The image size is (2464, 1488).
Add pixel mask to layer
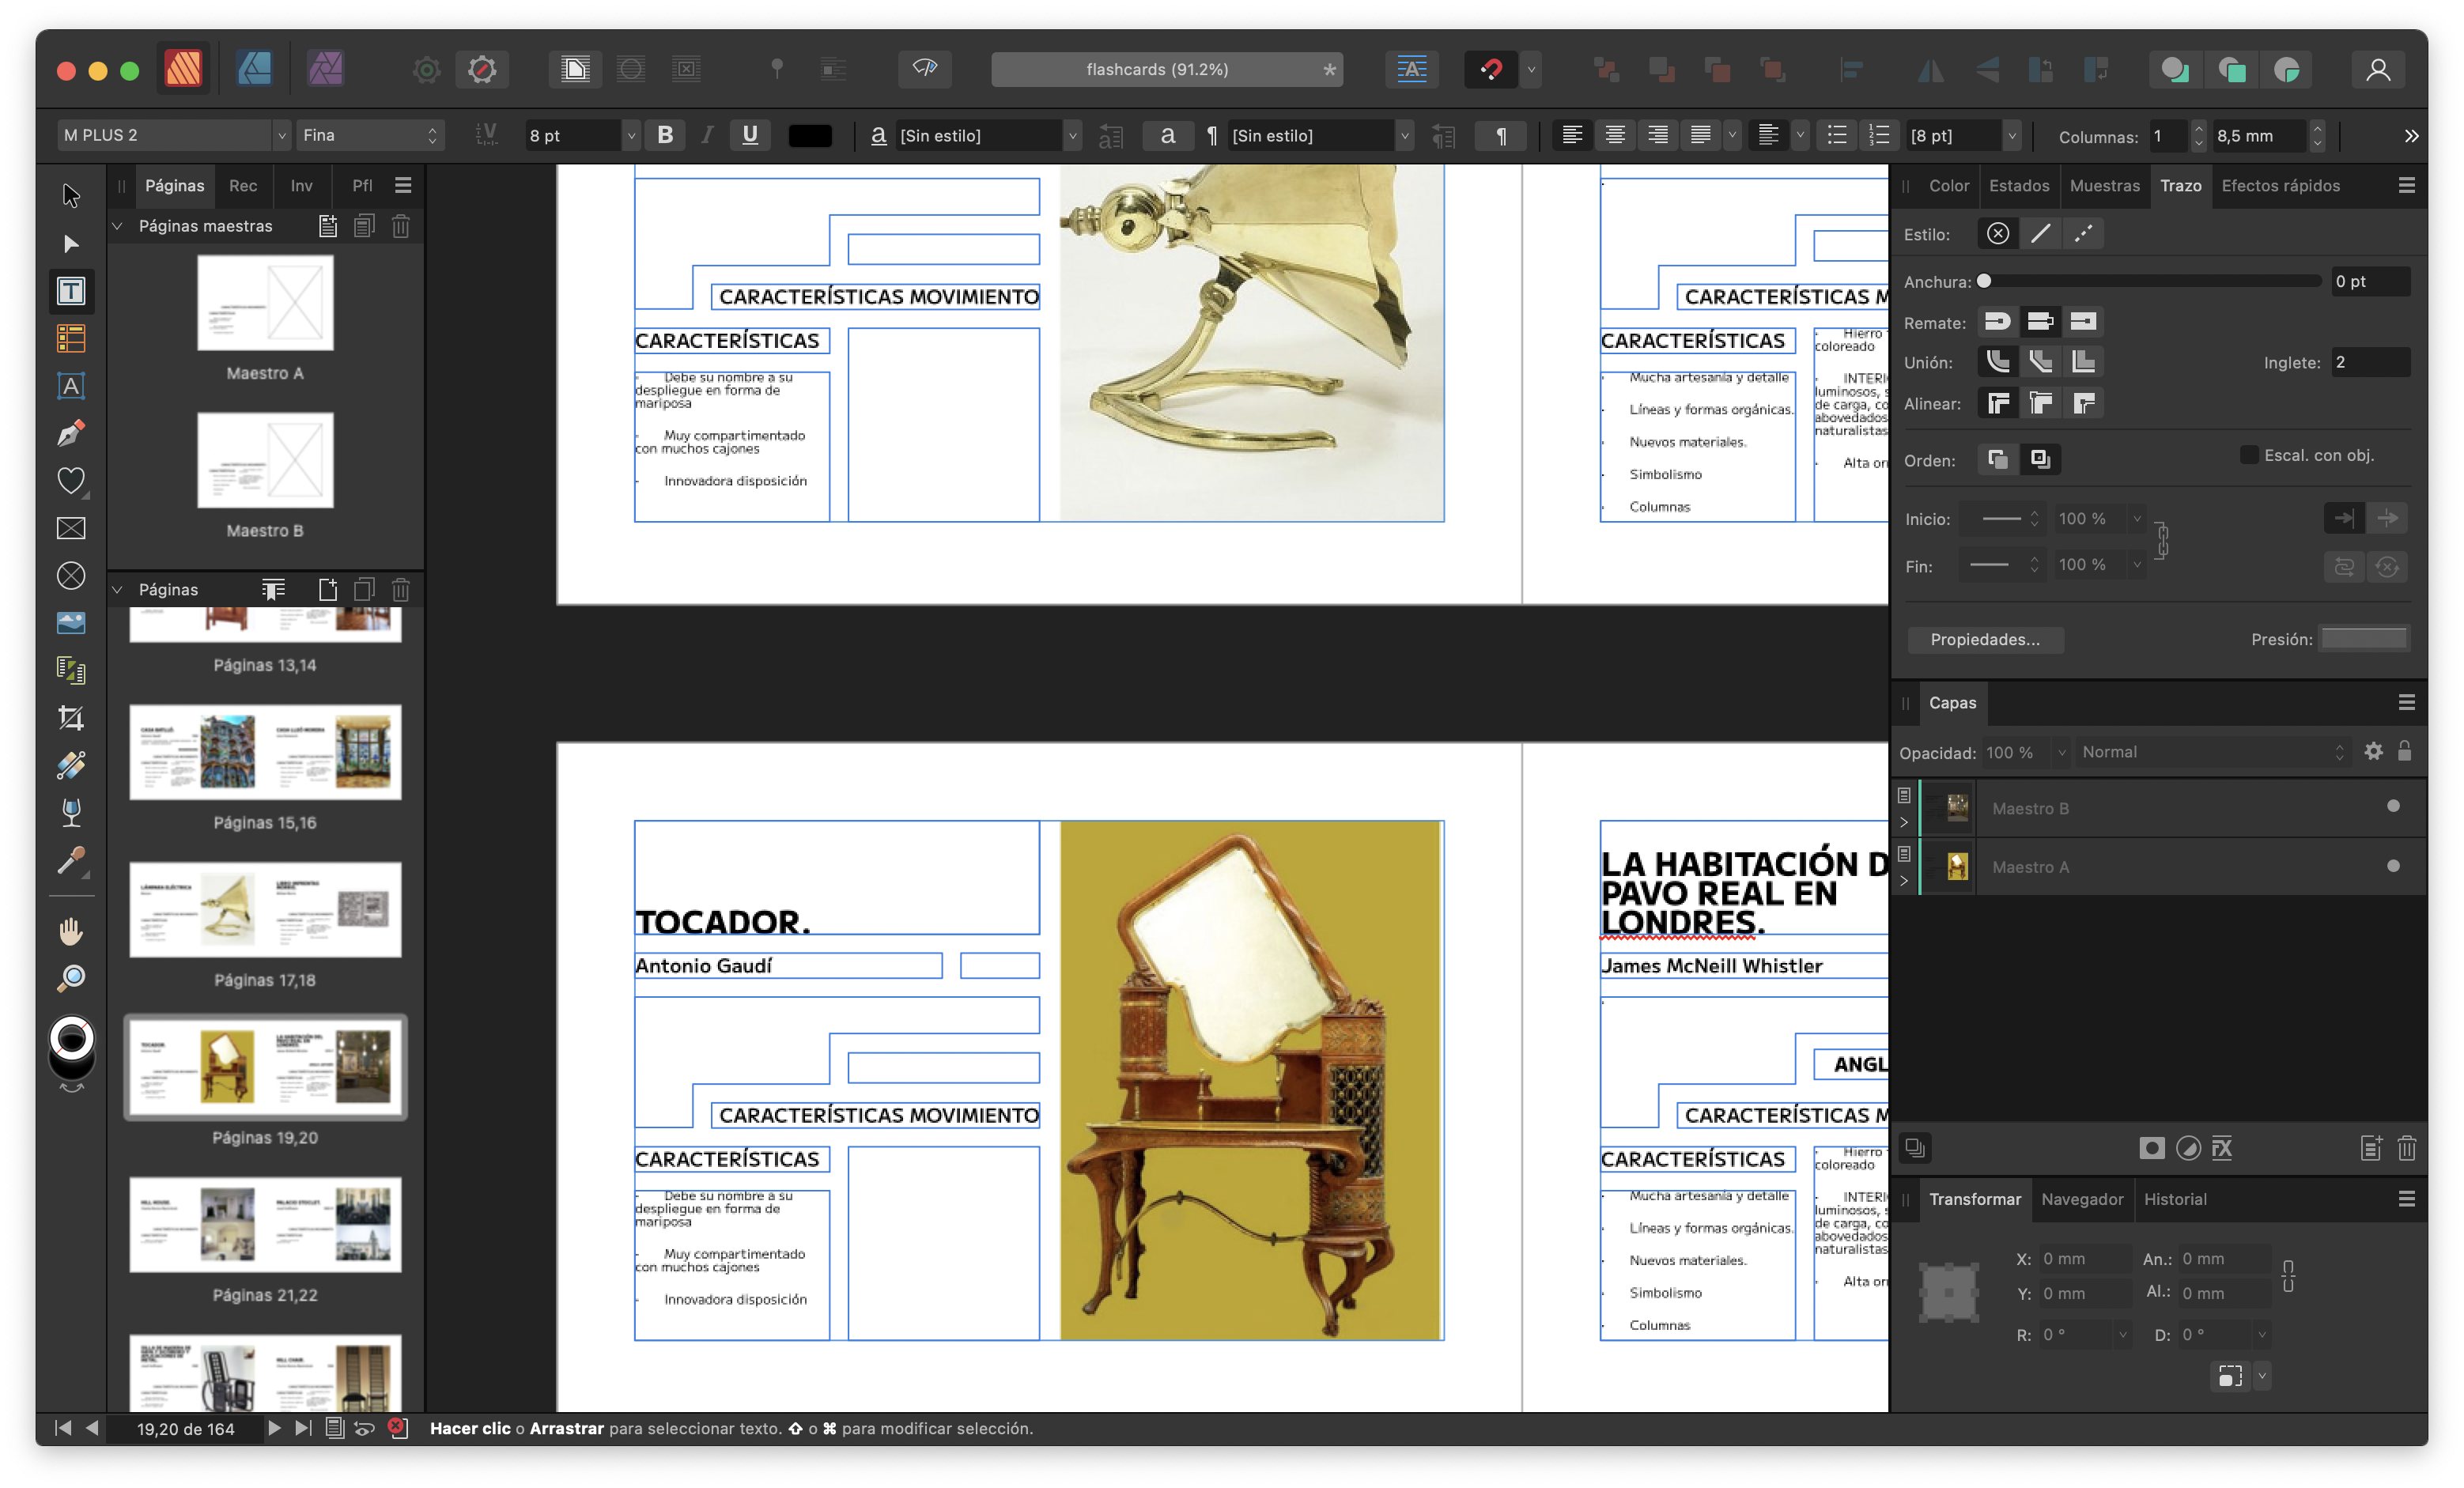tap(2151, 1148)
